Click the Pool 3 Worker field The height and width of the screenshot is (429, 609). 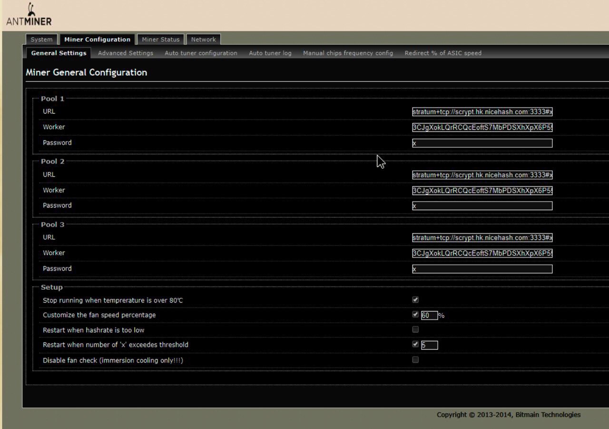[482, 253]
